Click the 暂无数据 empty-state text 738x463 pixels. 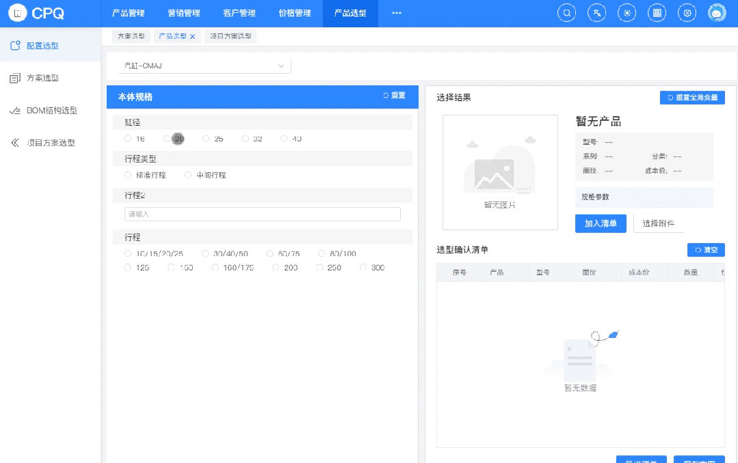point(580,388)
